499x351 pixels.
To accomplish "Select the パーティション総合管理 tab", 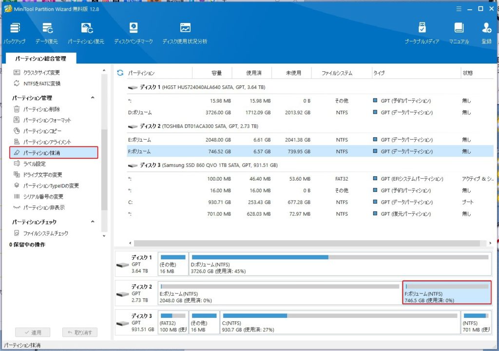I will pyautogui.click(x=40, y=59).
